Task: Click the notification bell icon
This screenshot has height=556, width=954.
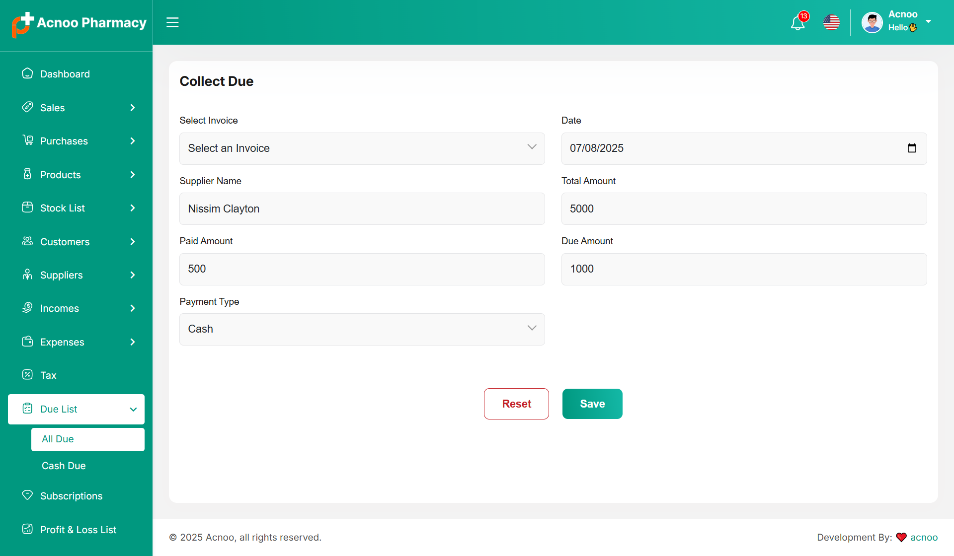Action: [797, 23]
